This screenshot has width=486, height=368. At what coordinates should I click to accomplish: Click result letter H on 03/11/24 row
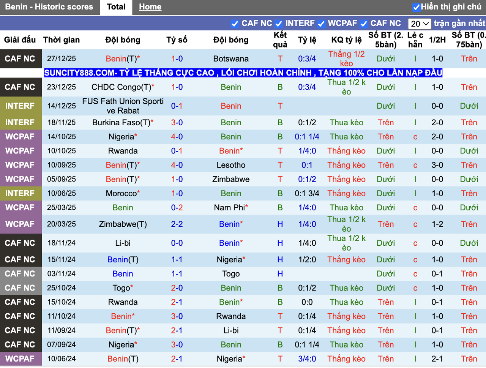tap(280, 274)
